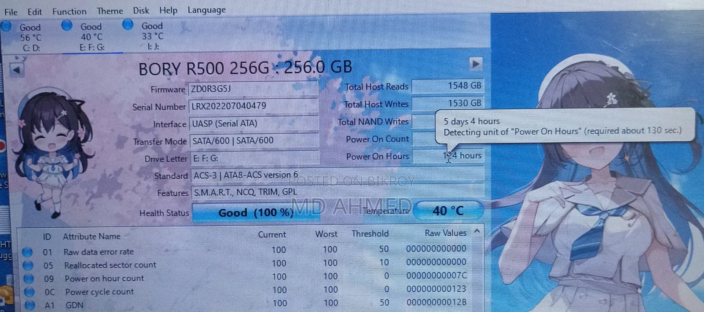Image resolution: width=704 pixels, height=312 pixels.
Task: Click the Standard field ACS-3 ATA8-ACS
Action: tap(337, 175)
